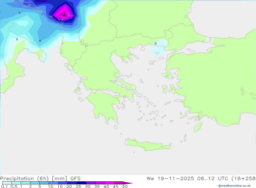Screen dimensions: 256x188
Task: Open the weatheronline.co.uk copyright link
Action: tap(234, 186)
